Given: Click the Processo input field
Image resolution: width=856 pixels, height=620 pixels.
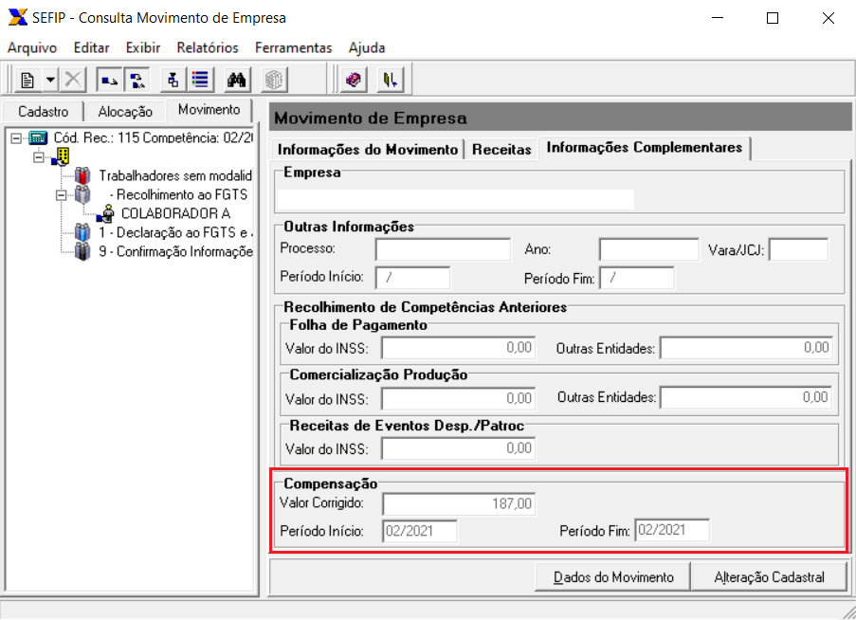Looking at the screenshot, I should pos(441,249).
